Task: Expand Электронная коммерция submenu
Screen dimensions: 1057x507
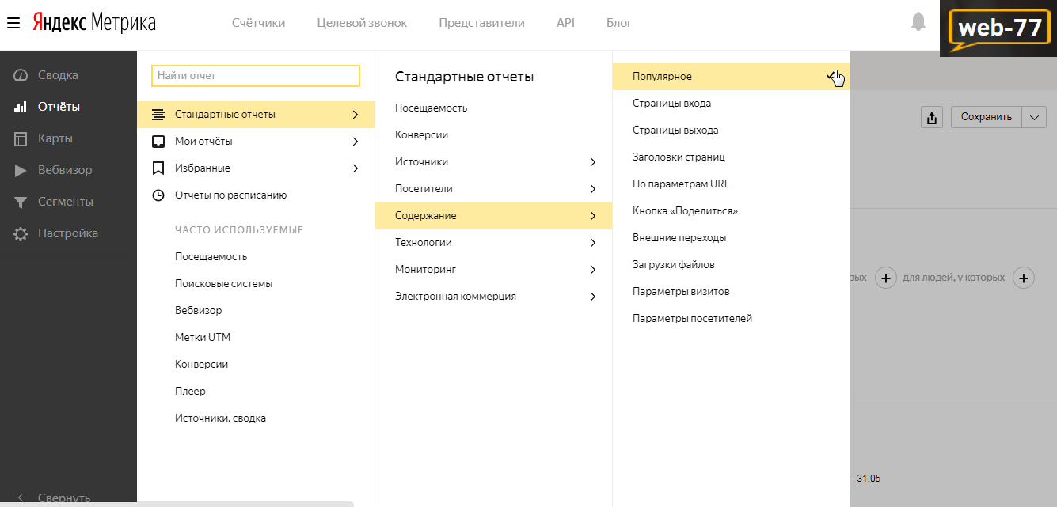Action: (x=493, y=297)
